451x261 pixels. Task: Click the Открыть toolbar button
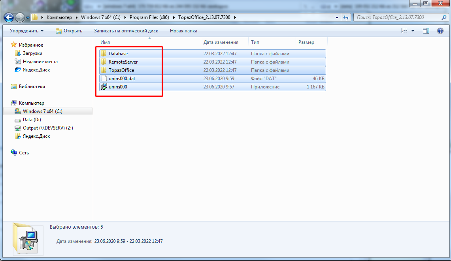point(69,31)
